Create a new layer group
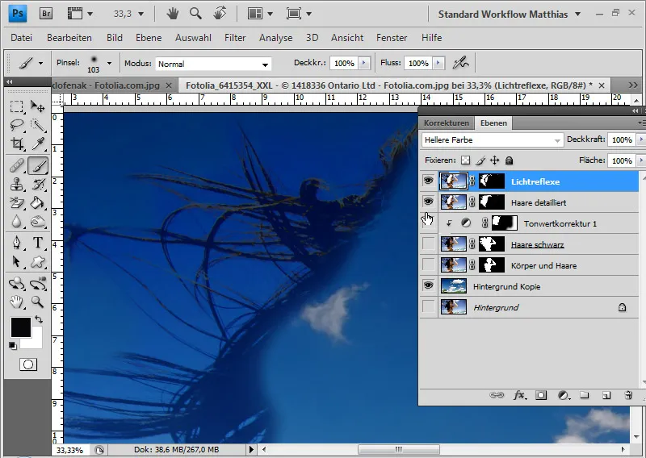This screenshot has width=646, height=458. pyautogui.click(x=584, y=395)
